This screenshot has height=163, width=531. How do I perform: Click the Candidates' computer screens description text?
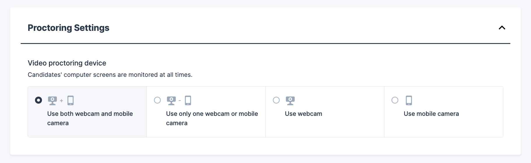[x=110, y=75]
